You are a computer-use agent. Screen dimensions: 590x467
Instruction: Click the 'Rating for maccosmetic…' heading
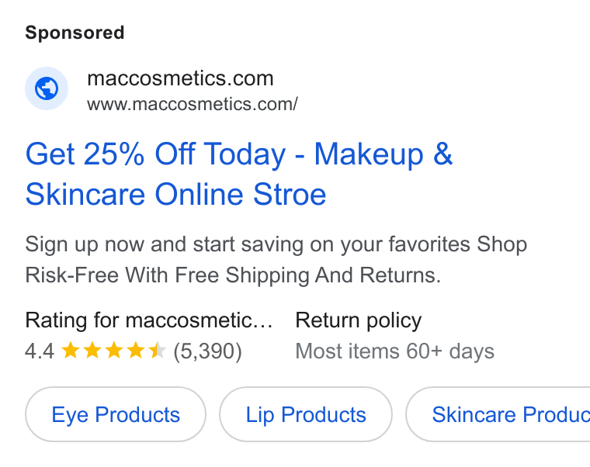click(149, 320)
